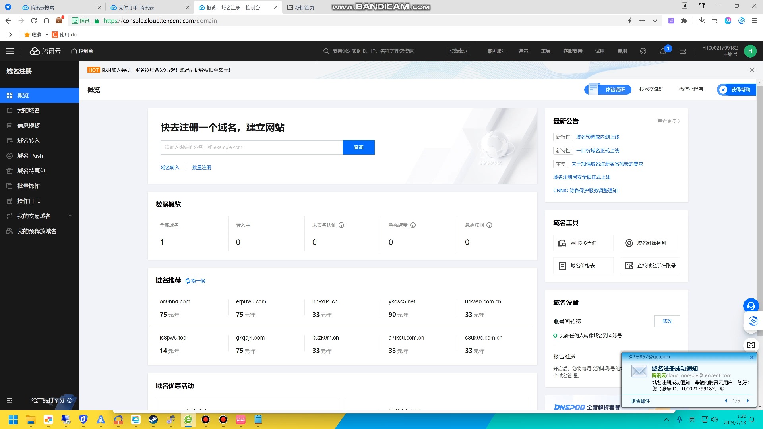Open 操作日志 in the sidebar
Viewport: 763px width, 429px height.
(x=40, y=201)
